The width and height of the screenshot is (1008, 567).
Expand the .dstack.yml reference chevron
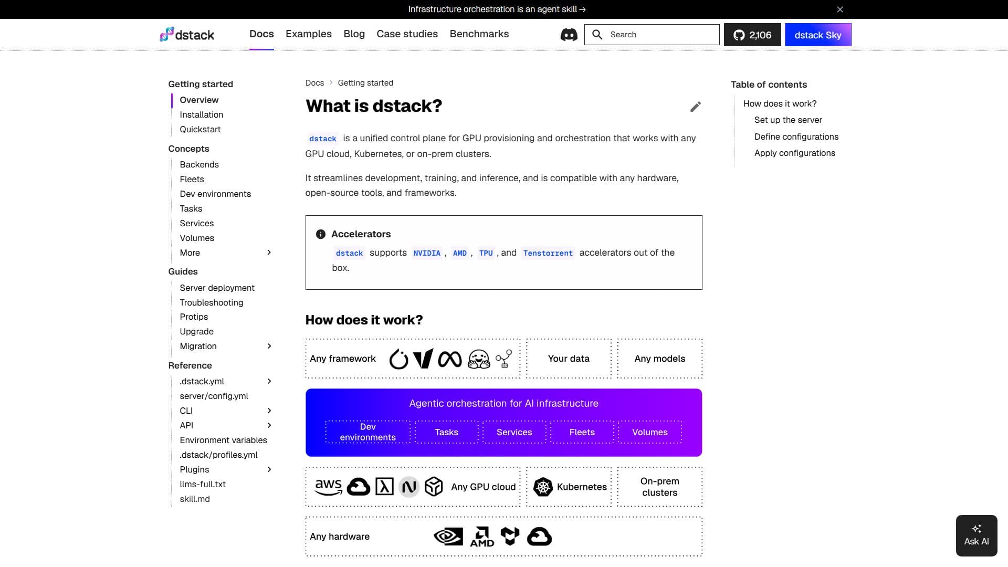(269, 381)
